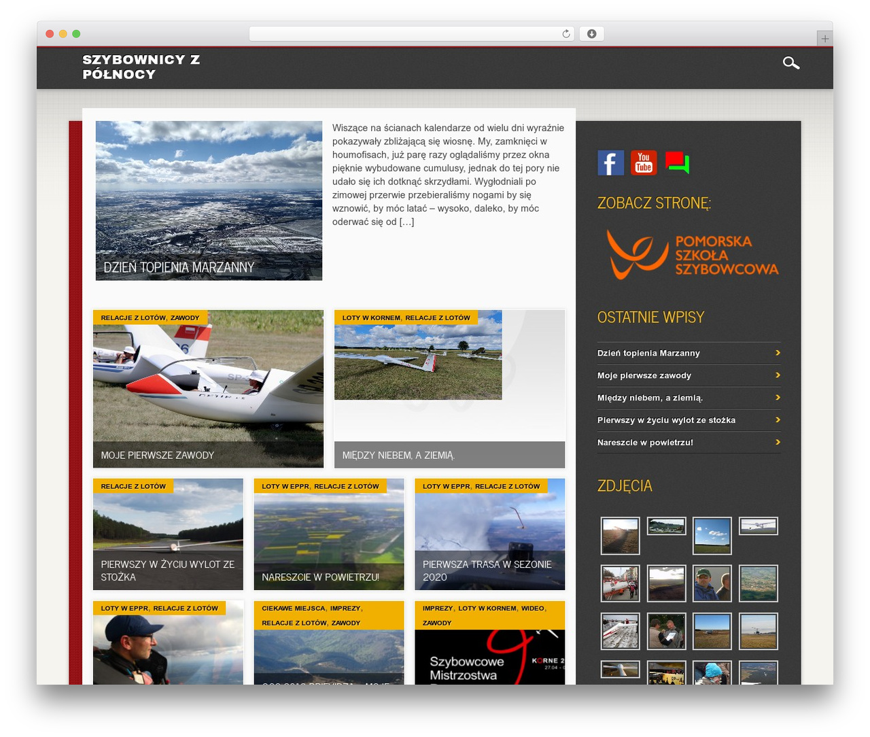Open Pomorska Szkoła Szybowcowa logo link

692,255
